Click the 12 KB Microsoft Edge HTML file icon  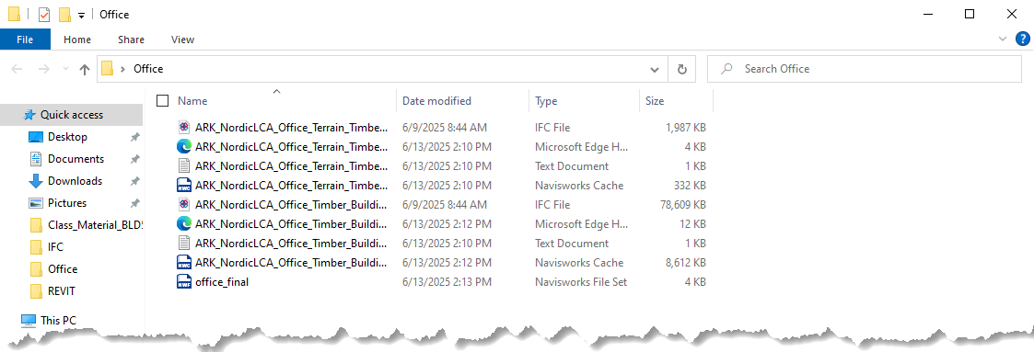[x=184, y=223]
